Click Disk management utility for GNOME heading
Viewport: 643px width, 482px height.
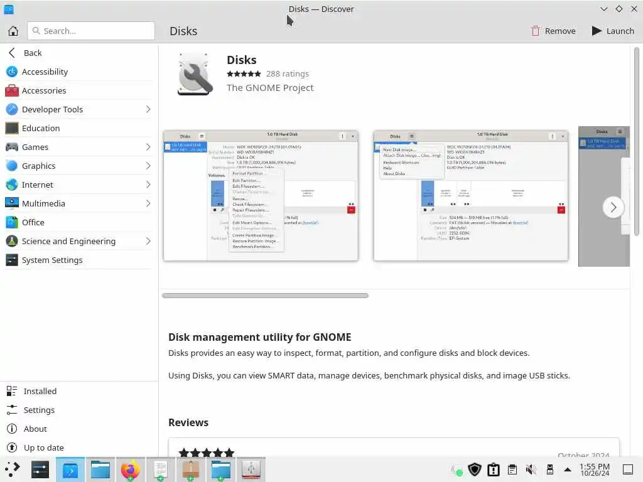259,337
